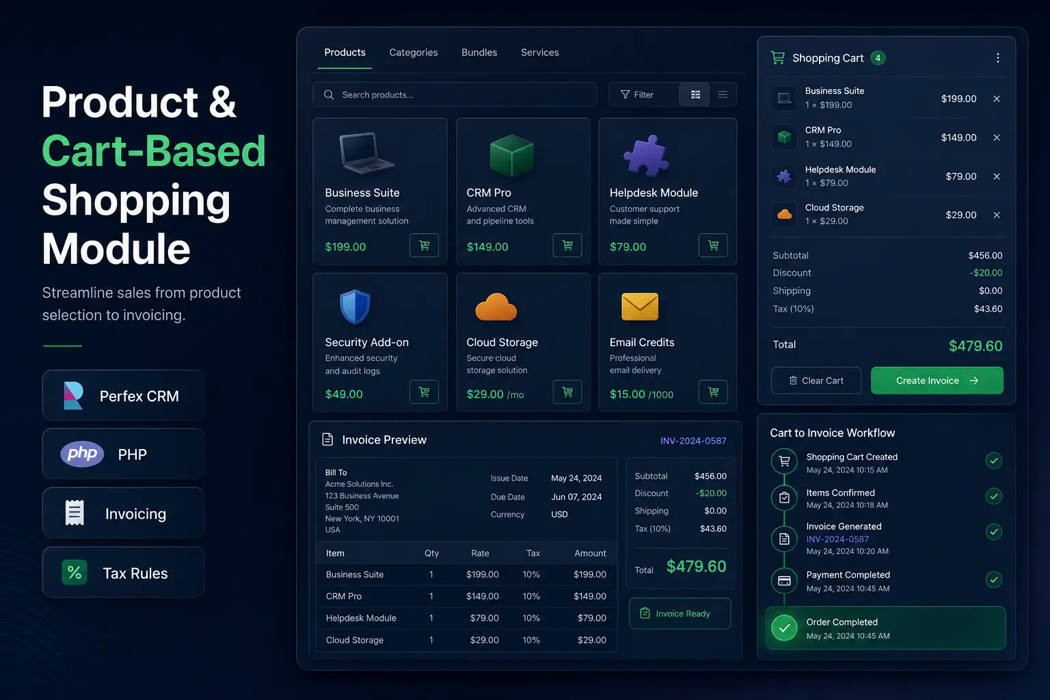Click the Email Credits envelope thumbnail
The width and height of the screenshot is (1050, 700).
click(640, 306)
